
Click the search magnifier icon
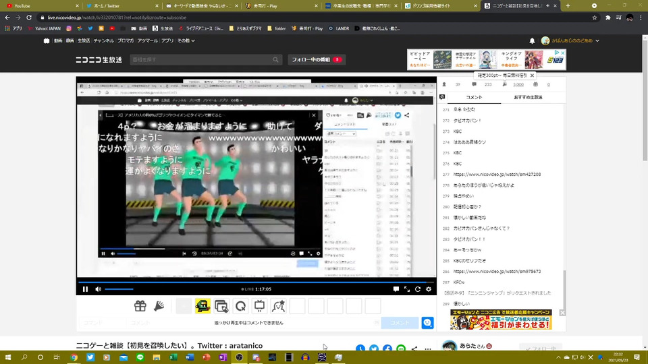click(x=275, y=59)
